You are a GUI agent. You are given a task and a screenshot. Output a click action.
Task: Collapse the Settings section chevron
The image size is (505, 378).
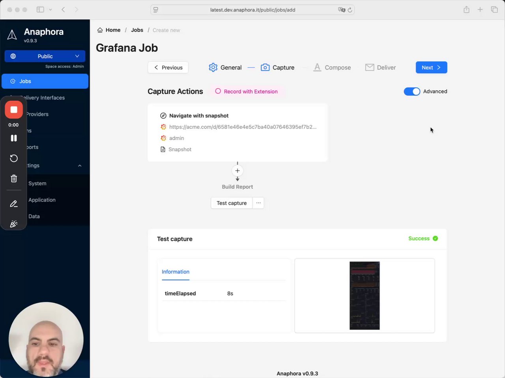coord(80,166)
